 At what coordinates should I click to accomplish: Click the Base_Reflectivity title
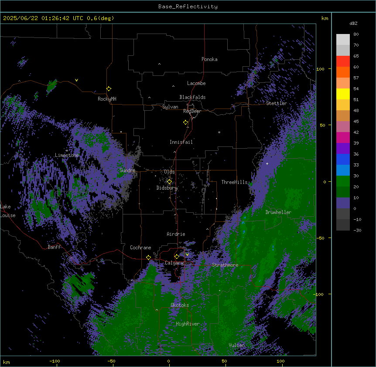pyautogui.click(x=188, y=7)
